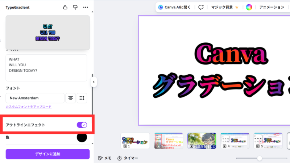This screenshot has width=290, height=163.
Task: Click the 色 label
Action: (7, 137)
